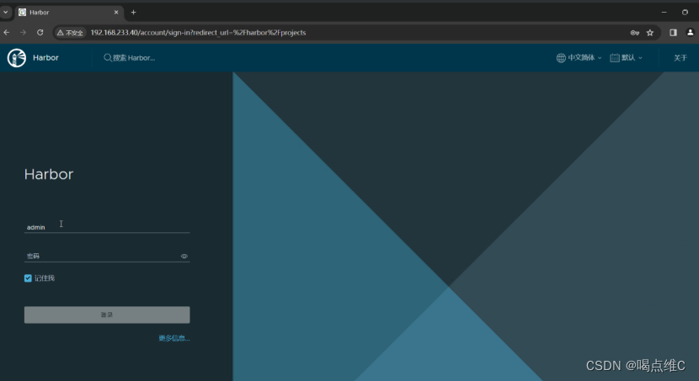
Task: Click the Harbor lighthouse logo icon
Action: click(x=17, y=58)
